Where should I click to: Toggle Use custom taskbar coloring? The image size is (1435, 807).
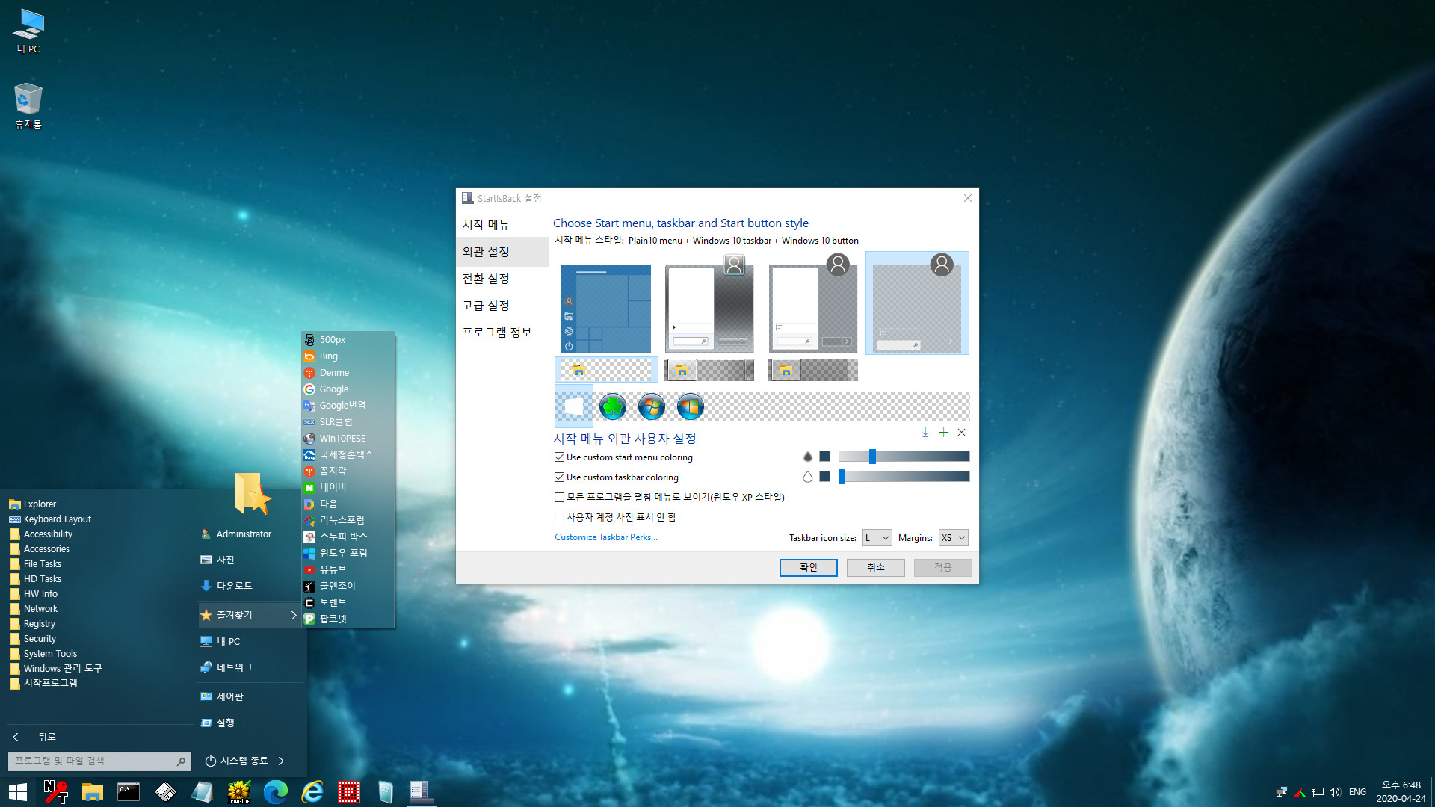tap(559, 477)
